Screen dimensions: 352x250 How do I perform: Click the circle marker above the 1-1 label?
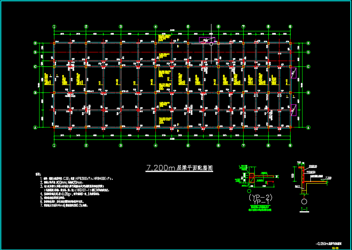[304, 202]
